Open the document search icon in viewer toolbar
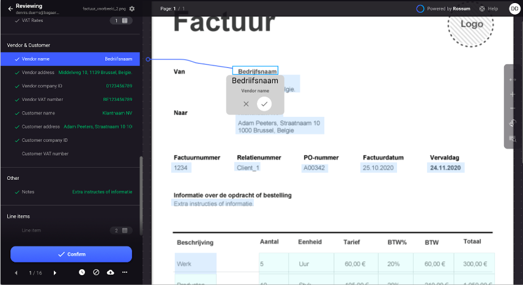 [x=513, y=138]
